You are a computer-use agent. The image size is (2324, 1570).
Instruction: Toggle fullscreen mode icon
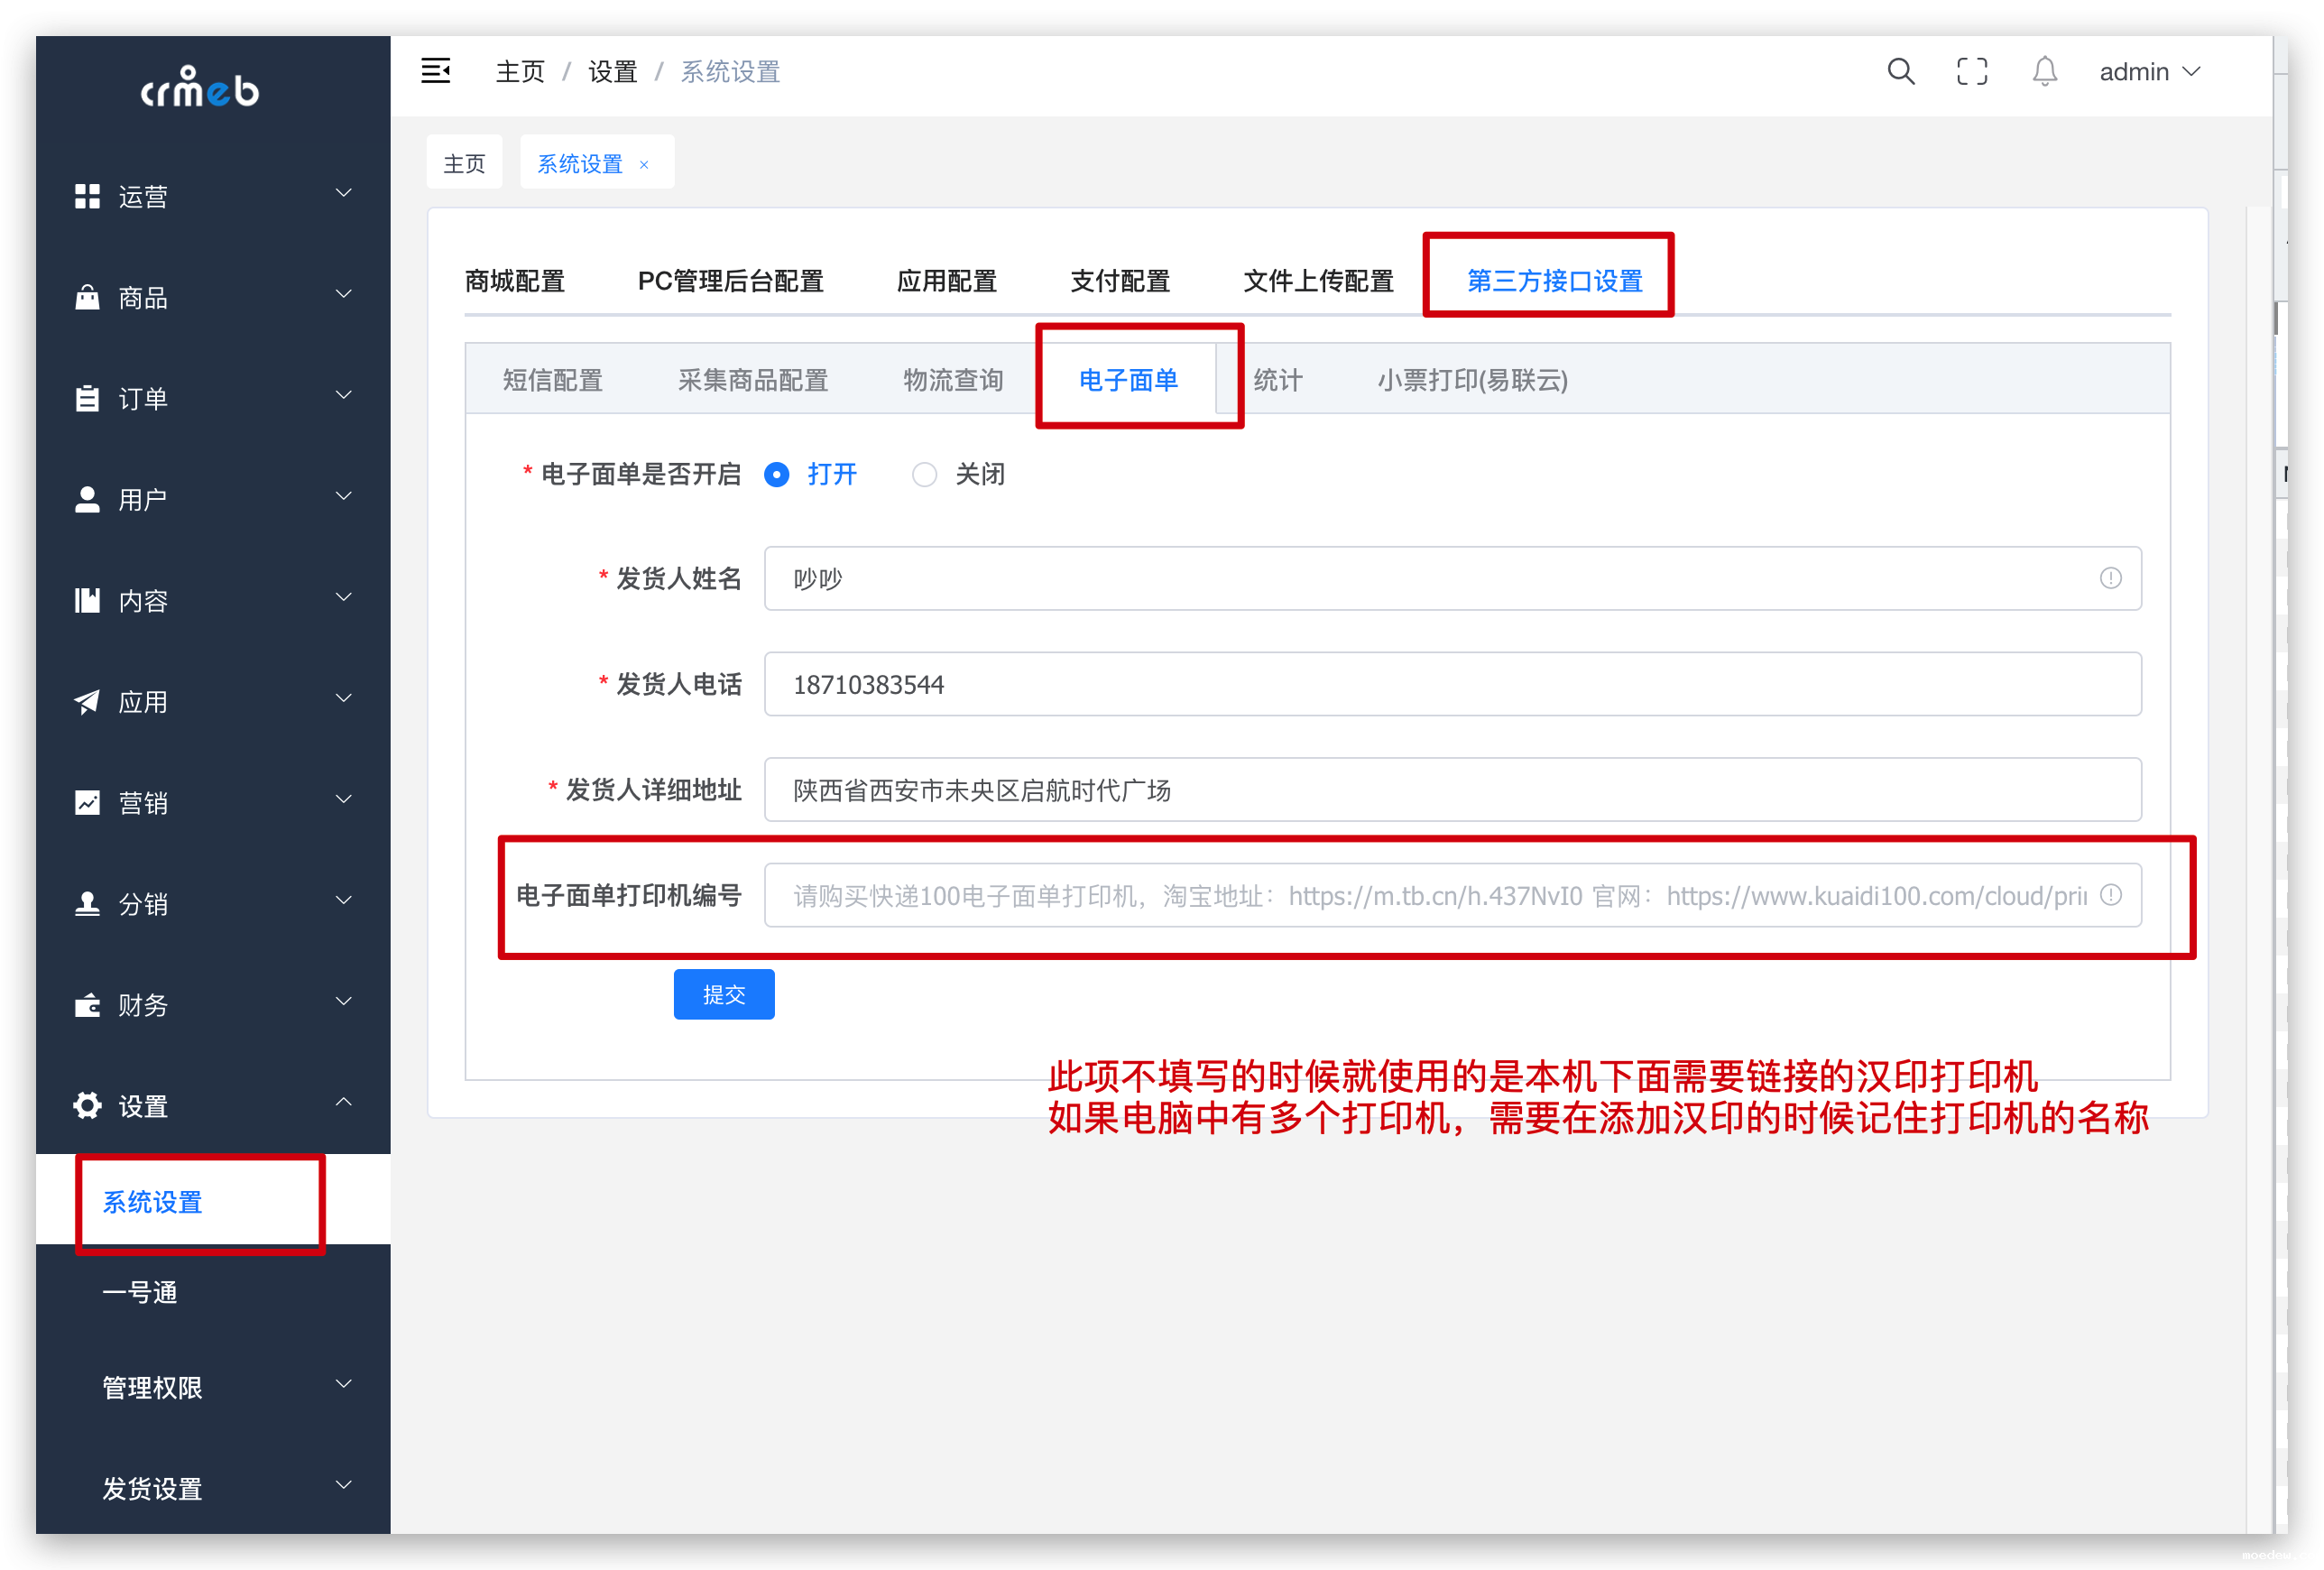[x=1971, y=71]
